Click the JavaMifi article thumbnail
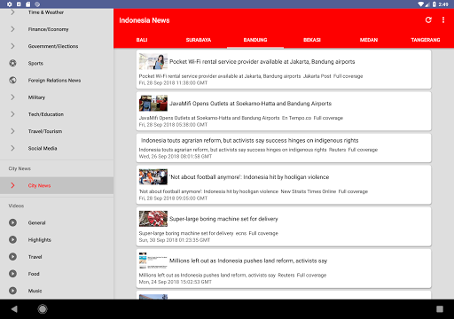Image resolution: width=454 pixels, height=319 pixels. pos(153,103)
